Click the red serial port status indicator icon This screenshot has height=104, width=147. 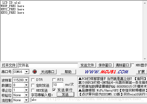point(35,72)
